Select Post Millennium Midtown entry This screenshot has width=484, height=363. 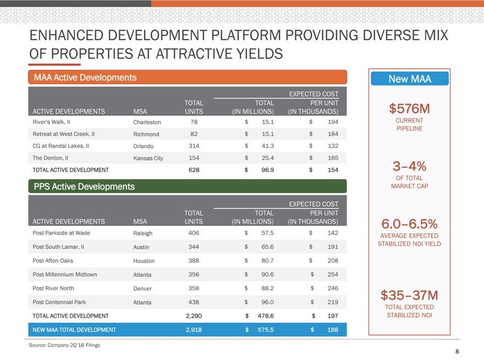pyautogui.click(x=65, y=274)
